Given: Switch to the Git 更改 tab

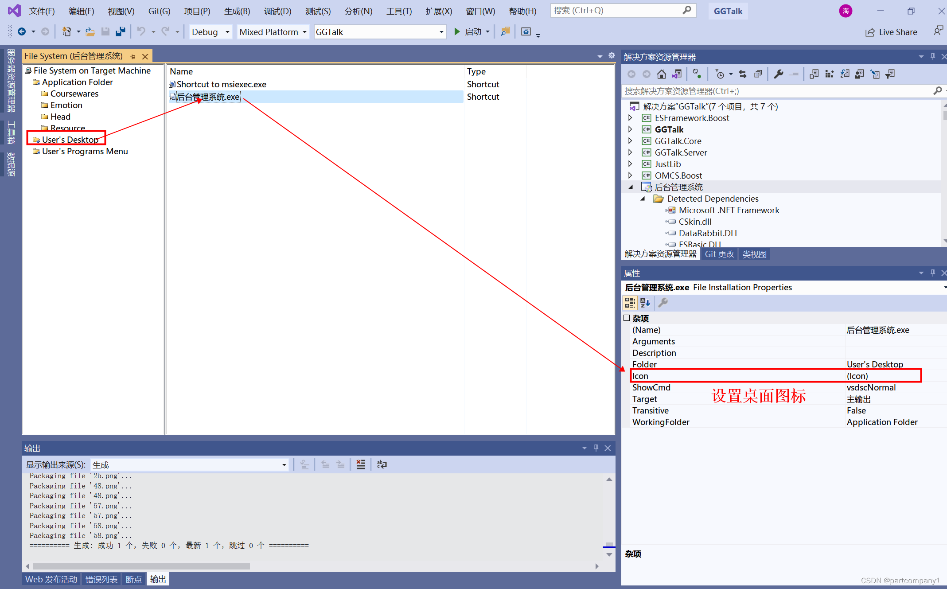Looking at the screenshot, I should click(x=719, y=254).
